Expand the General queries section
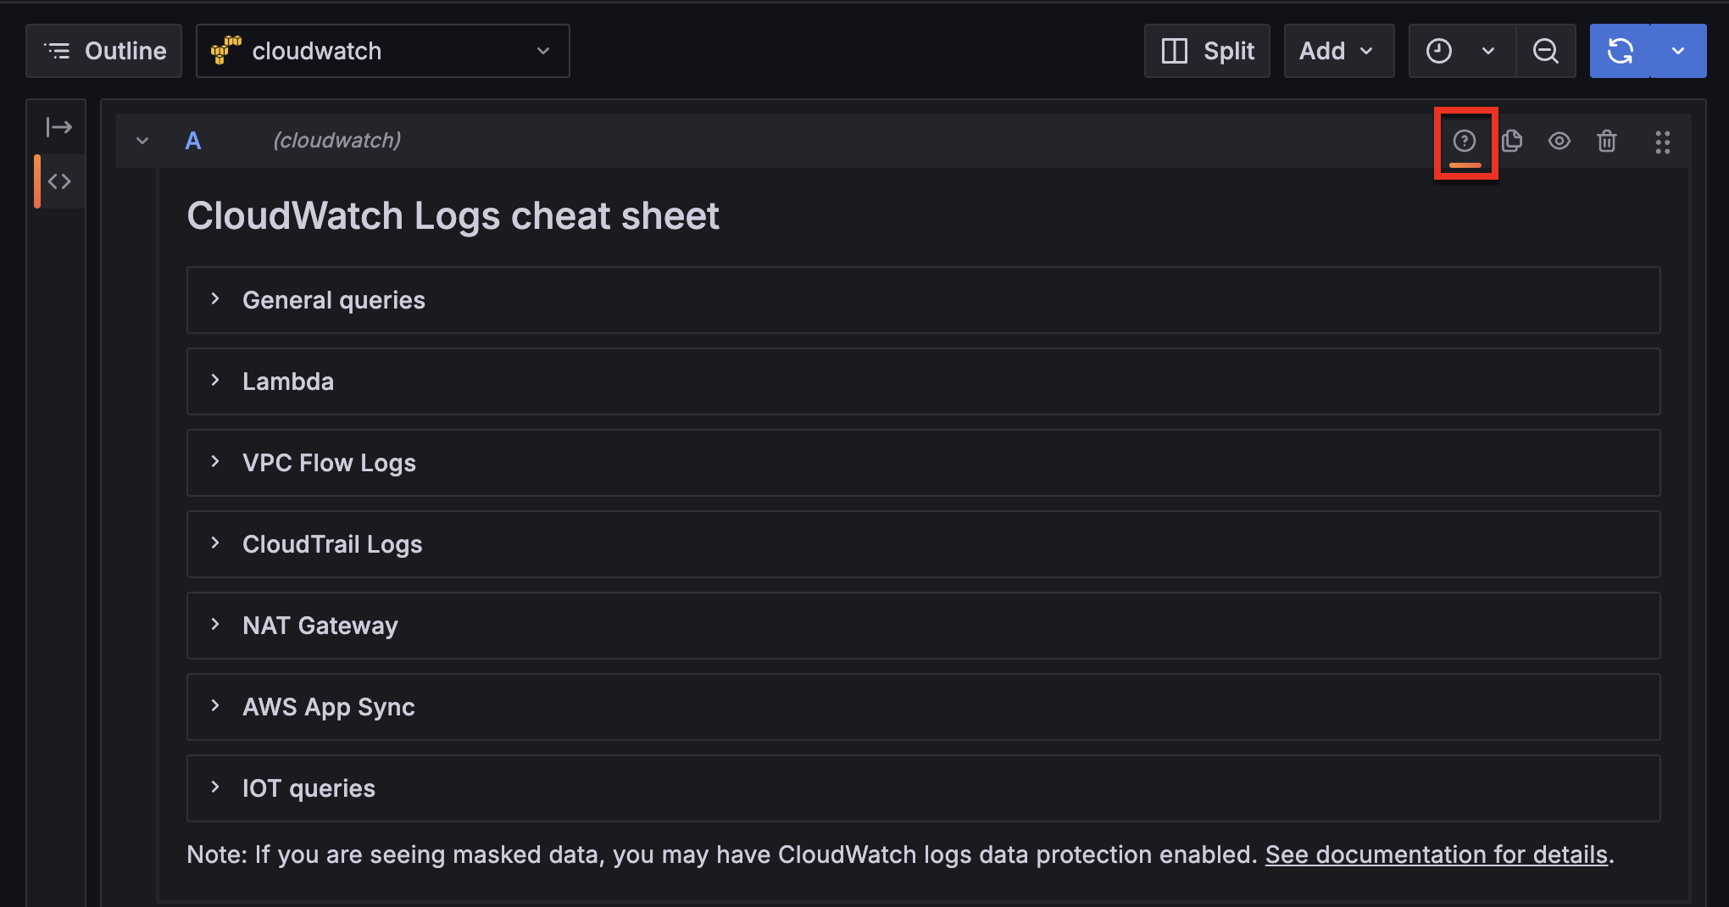This screenshot has height=907, width=1729. 332,299
